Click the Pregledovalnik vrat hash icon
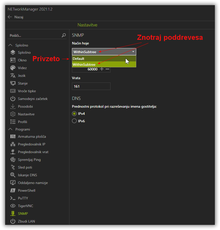 pos(13,152)
